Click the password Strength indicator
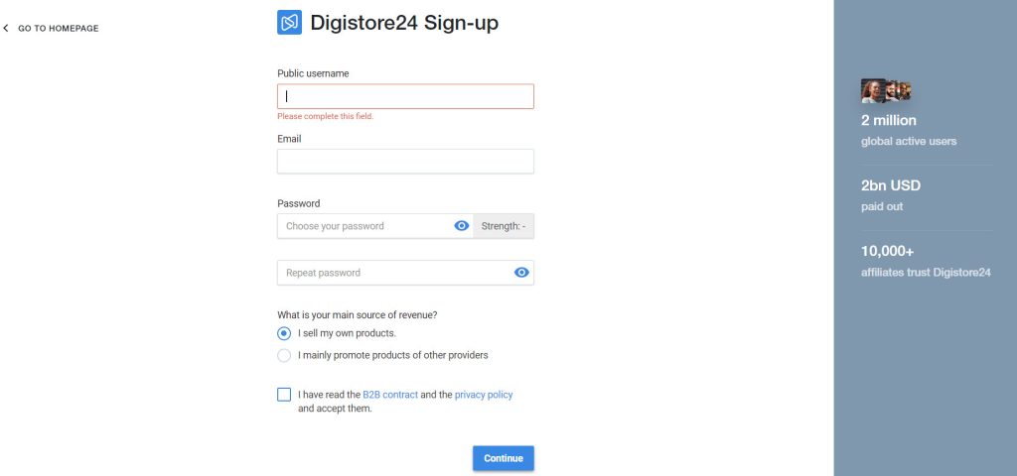The width and height of the screenshot is (1017, 476). pos(504,226)
